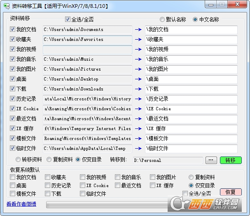
Task: Click the D:\Personal destination path field
Action: click(168, 160)
